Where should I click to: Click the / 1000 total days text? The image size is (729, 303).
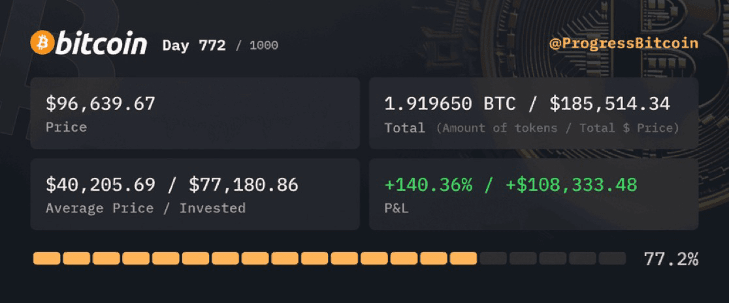(x=257, y=46)
